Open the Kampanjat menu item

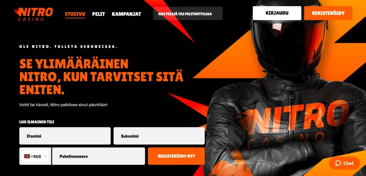126,14
